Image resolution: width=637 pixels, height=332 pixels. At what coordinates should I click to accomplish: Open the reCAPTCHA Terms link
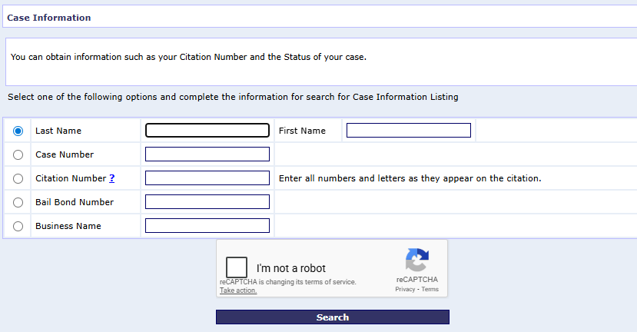tap(430, 289)
